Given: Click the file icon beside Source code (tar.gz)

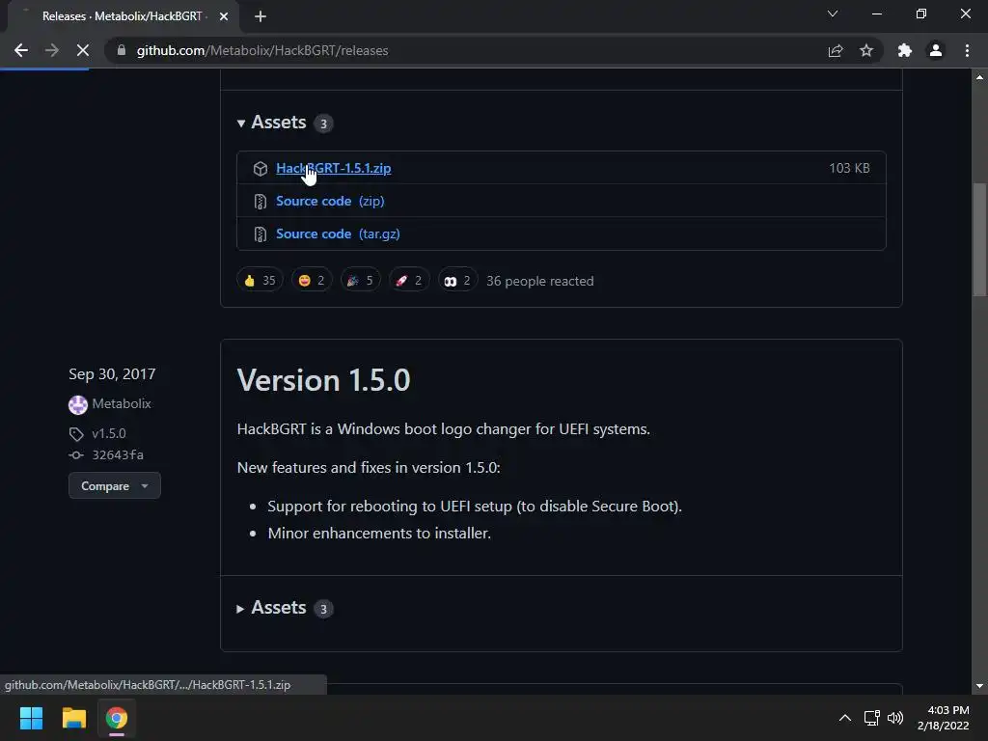Looking at the screenshot, I should pyautogui.click(x=261, y=233).
